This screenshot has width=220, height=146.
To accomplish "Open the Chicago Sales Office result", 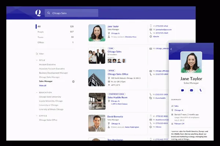I will [118, 74].
